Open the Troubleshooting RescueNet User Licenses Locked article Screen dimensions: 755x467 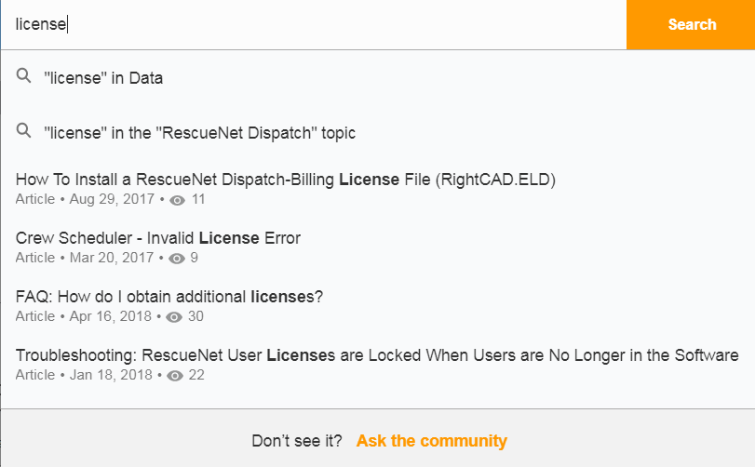click(377, 355)
